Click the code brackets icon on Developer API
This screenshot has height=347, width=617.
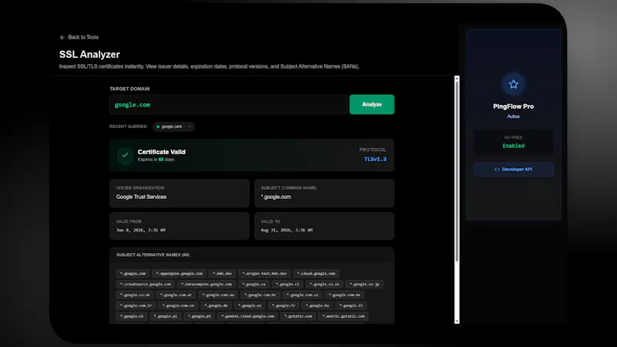click(497, 170)
